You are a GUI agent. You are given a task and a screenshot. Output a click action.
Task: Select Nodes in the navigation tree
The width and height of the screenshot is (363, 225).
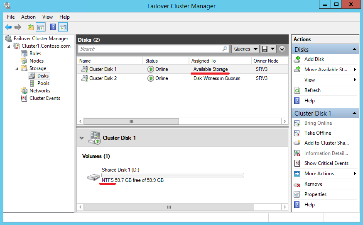[36, 61]
